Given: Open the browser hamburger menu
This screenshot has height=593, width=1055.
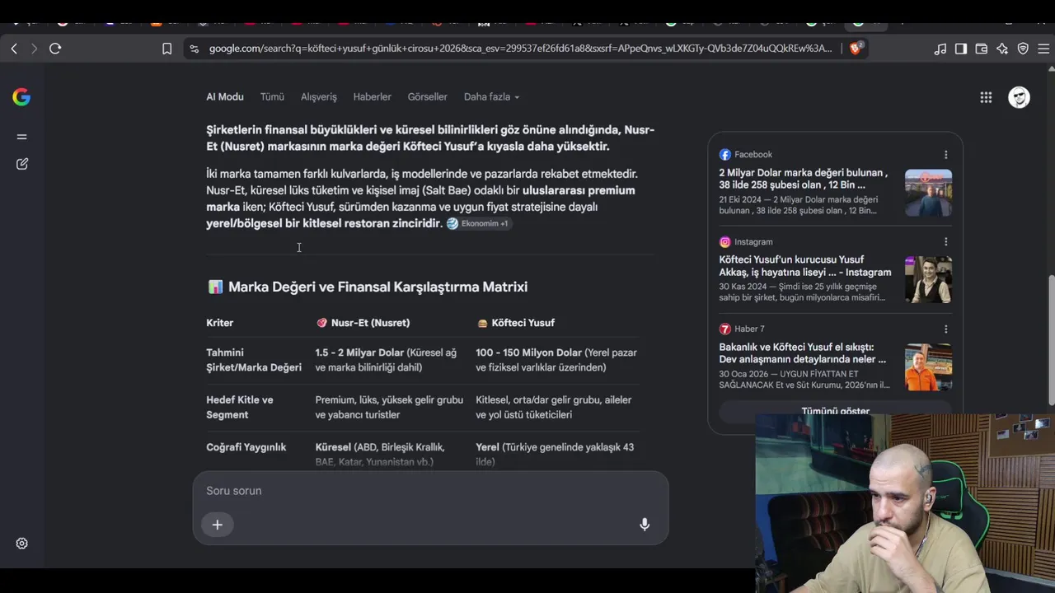Looking at the screenshot, I should [x=1043, y=49].
